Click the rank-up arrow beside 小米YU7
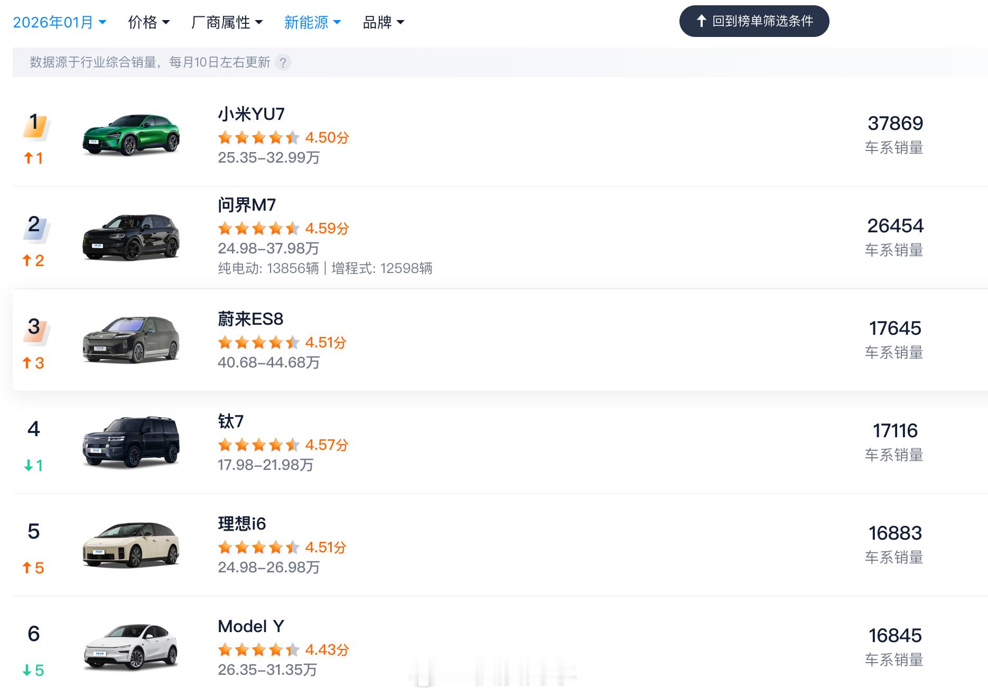This screenshot has height=697, width=988. pyautogui.click(x=32, y=157)
